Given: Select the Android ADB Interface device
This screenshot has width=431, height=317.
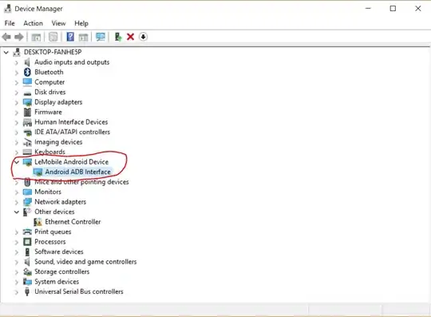Looking at the screenshot, I should 77,172.
